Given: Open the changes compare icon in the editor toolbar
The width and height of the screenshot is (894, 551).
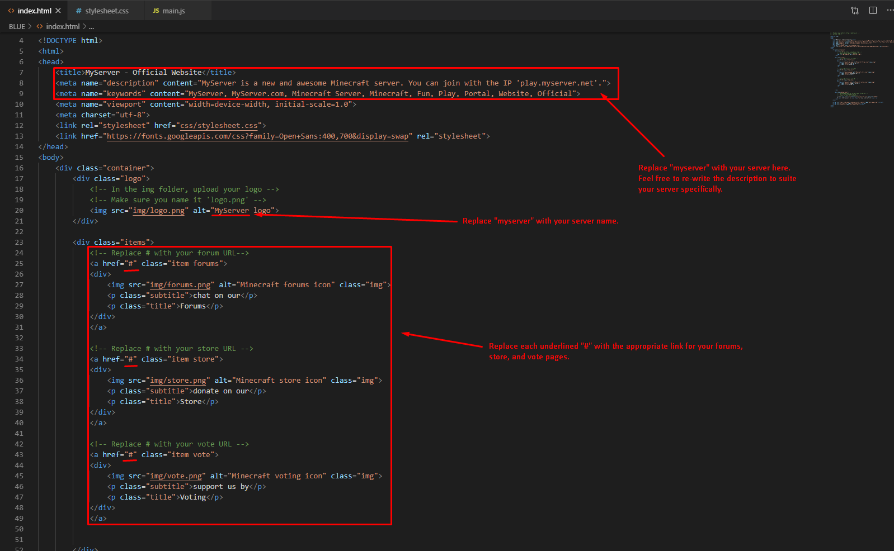Looking at the screenshot, I should tap(855, 11).
